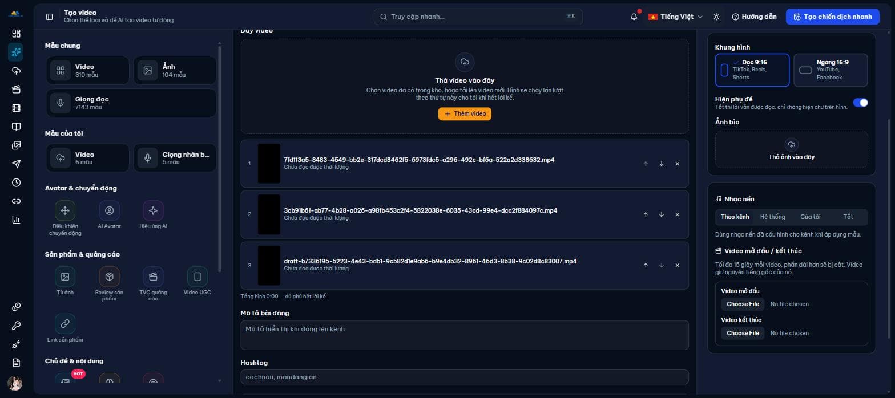Select the TVC quảng cáo tool

[153, 284]
